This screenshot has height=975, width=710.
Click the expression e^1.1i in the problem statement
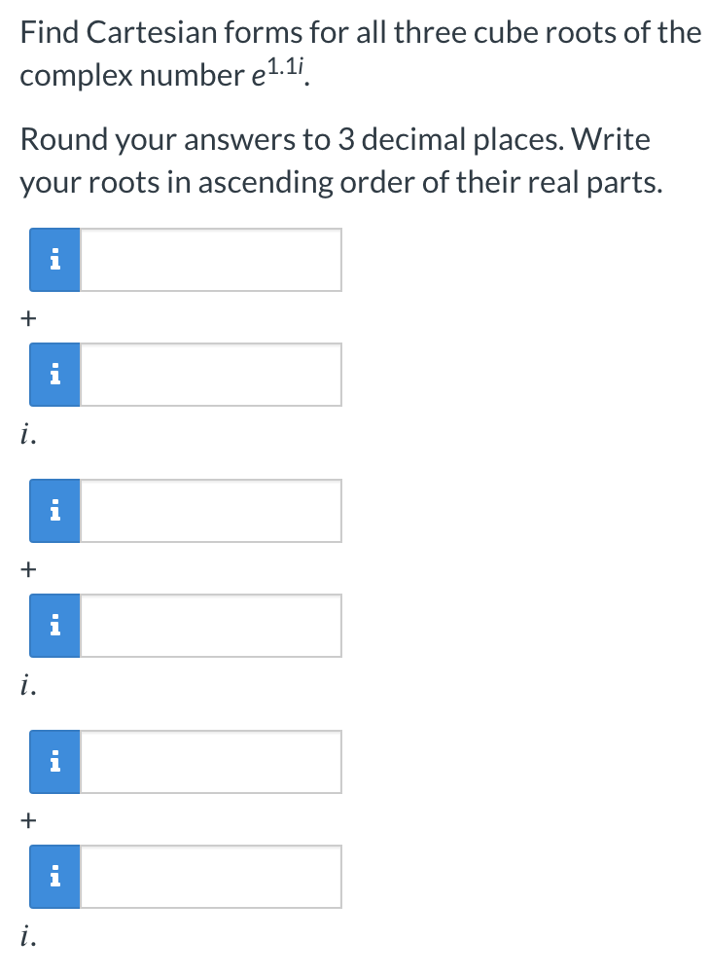coord(273,71)
